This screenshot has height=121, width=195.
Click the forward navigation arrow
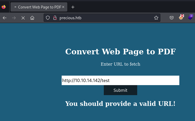click(14, 18)
